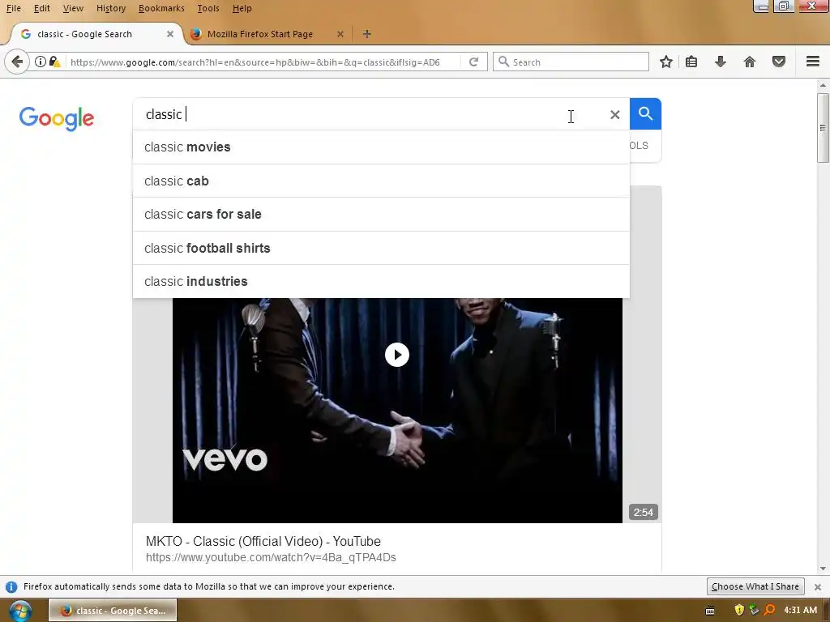This screenshot has height=622, width=830.
Task: Play the MKTO Classic video
Action: pos(397,355)
